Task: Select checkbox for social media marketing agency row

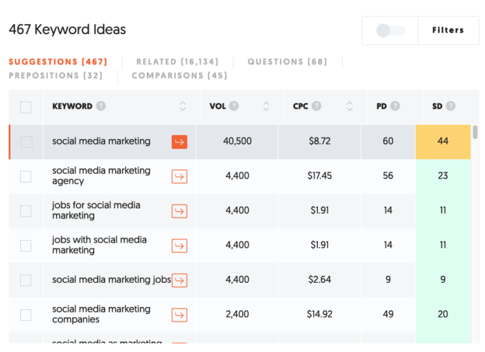Action: 26,176
